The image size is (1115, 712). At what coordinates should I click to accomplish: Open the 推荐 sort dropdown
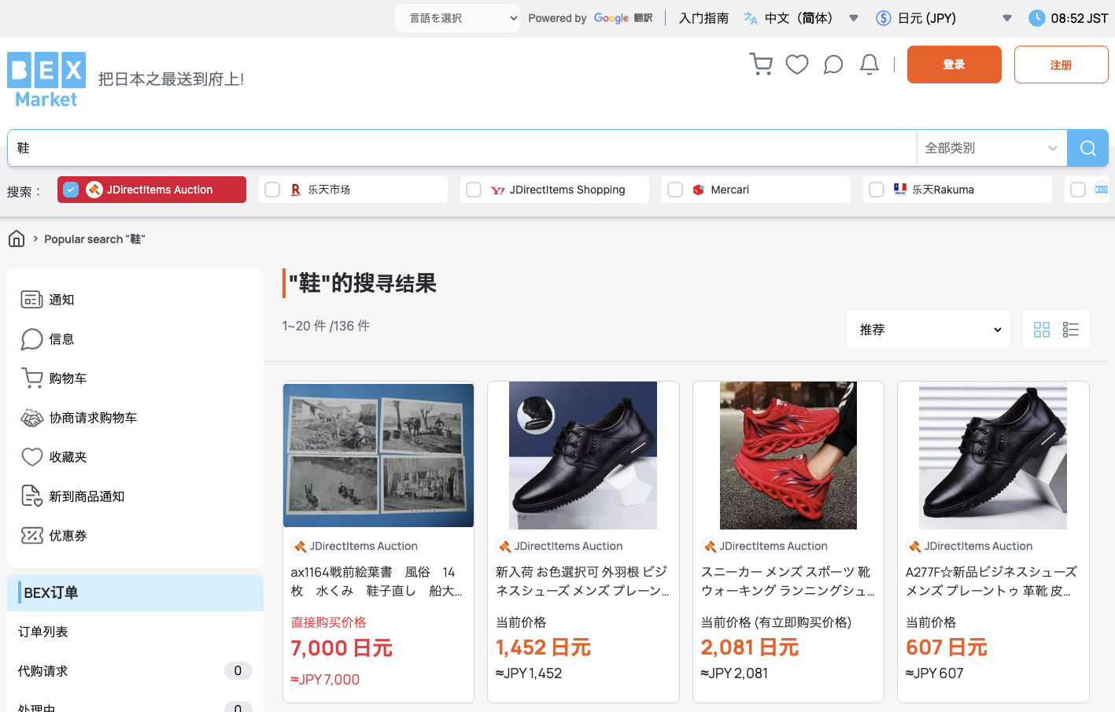point(929,330)
